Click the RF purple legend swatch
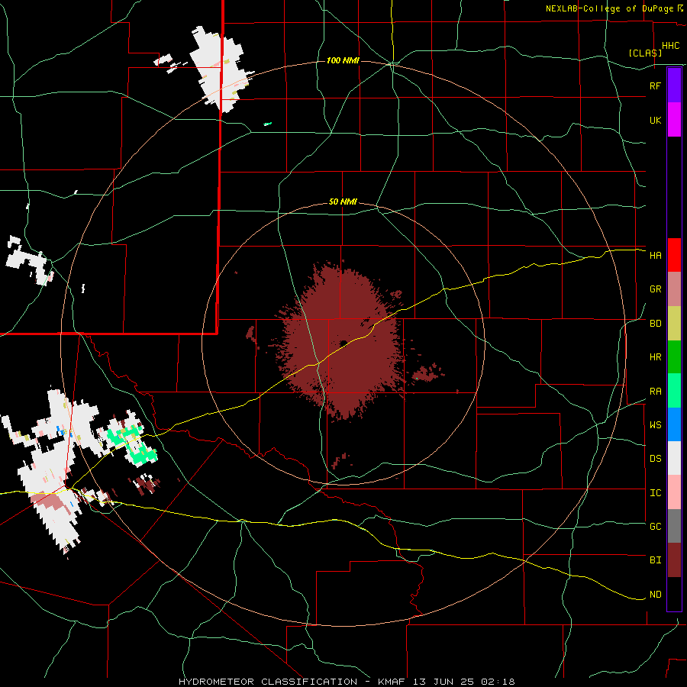The width and height of the screenshot is (687, 687). [674, 85]
